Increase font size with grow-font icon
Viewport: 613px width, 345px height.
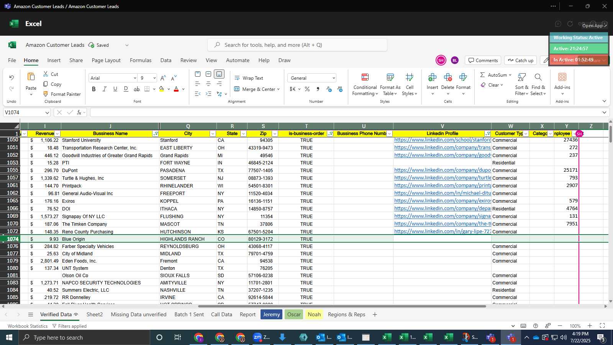coord(163,78)
